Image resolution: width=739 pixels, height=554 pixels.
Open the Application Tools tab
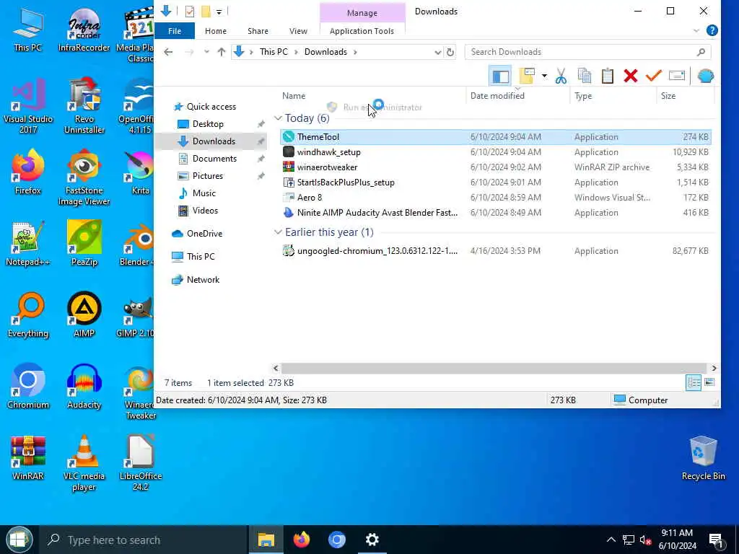tap(362, 31)
